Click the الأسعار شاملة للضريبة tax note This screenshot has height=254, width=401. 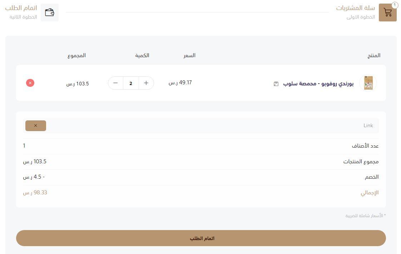365,215
